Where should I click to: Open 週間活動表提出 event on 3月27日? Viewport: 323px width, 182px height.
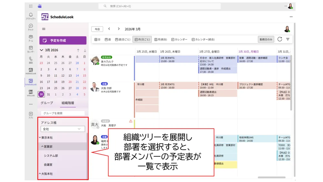[x=217, y=93]
